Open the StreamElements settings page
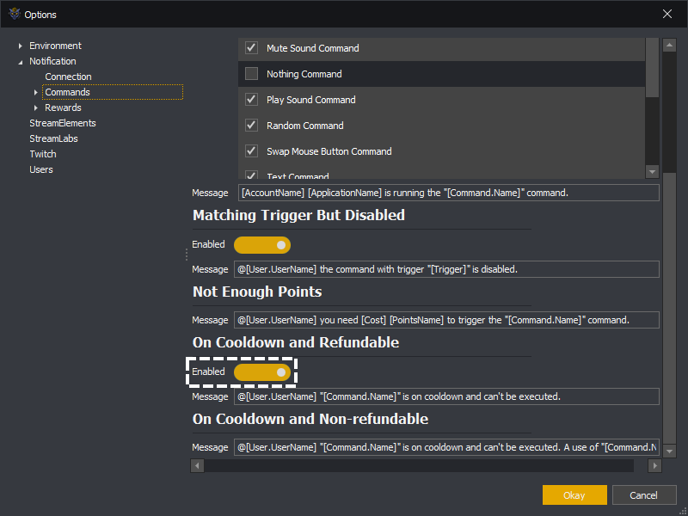Image resolution: width=688 pixels, height=516 pixels. [x=62, y=123]
